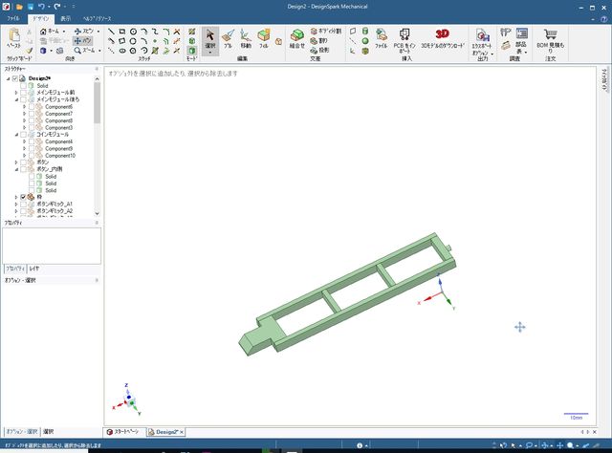Choose the Zoom (ズーム) magnifier tool
This screenshot has width=612, height=453.
77,51
